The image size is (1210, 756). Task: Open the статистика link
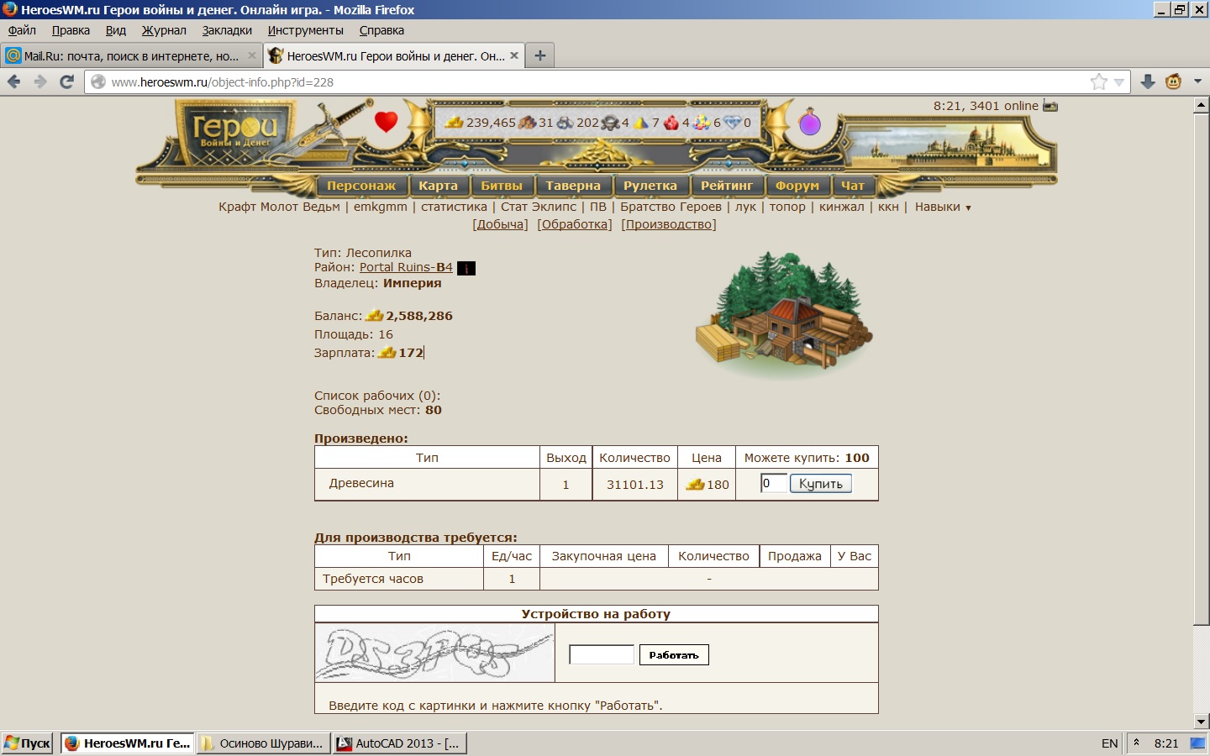click(x=454, y=207)
